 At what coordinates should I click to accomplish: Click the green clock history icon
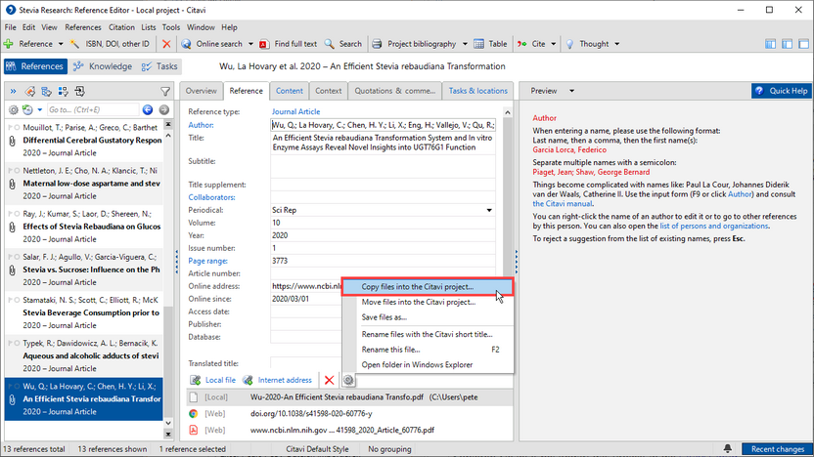[27, 109]
